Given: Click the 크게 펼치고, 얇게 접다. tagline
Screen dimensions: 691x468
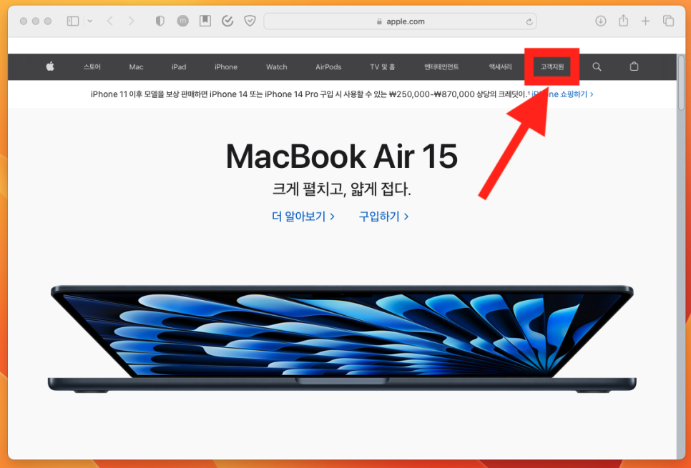Looking at the screenshot, I should [341, 189].
